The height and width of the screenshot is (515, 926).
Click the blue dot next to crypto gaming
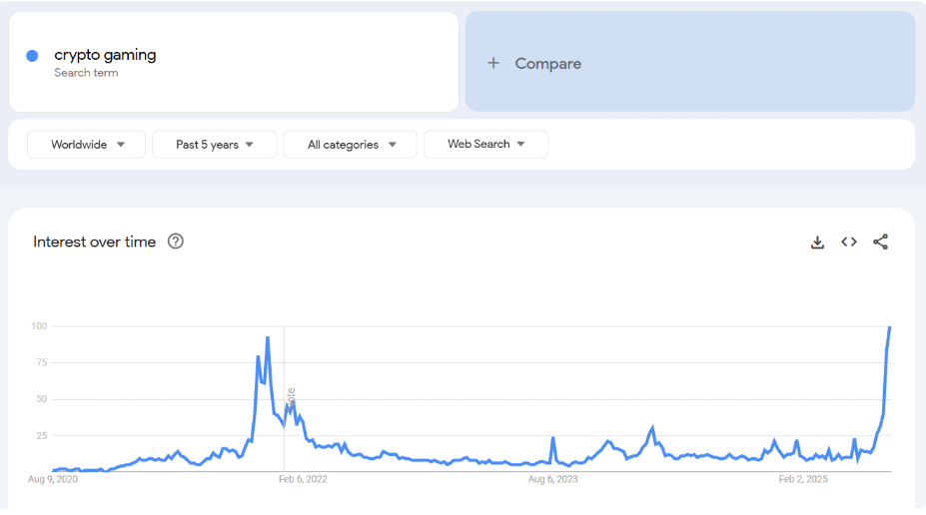click(33, 56)
